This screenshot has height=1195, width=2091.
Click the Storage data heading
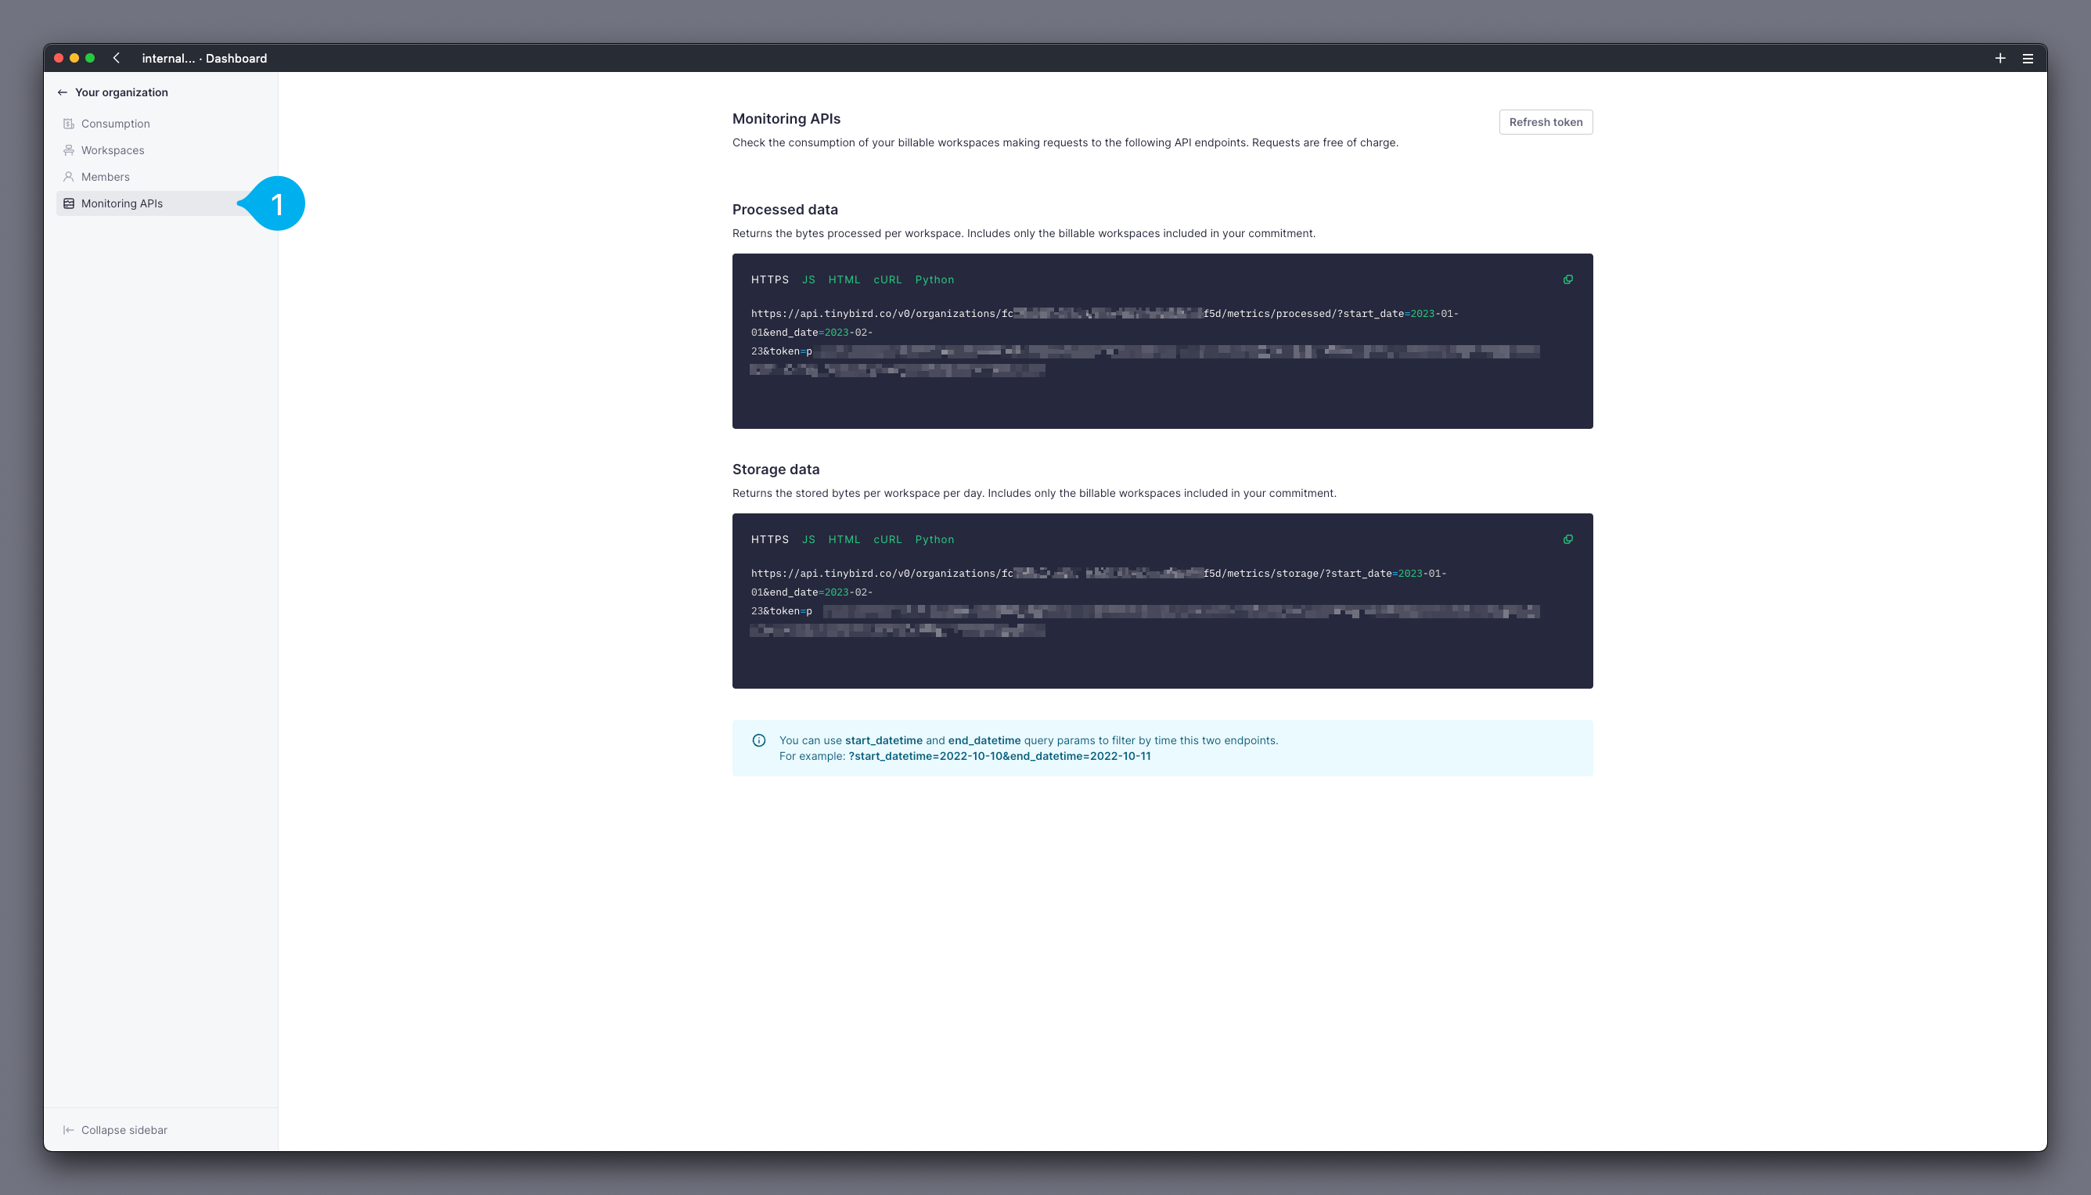(x=776, y=470)
